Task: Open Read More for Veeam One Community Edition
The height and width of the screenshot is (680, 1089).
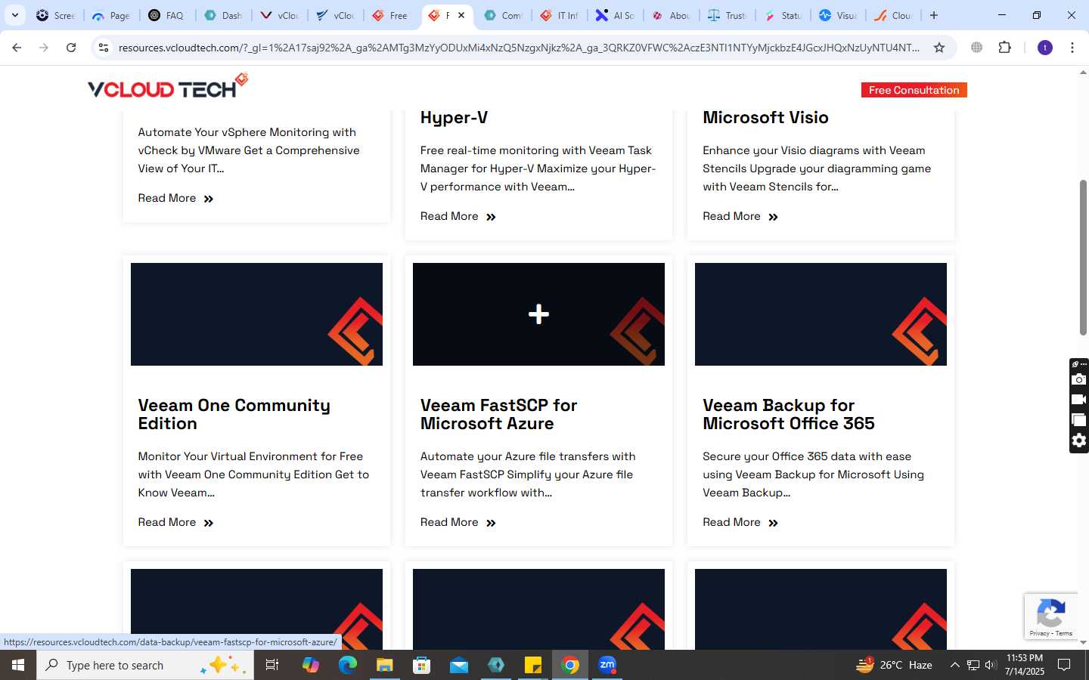Action: (175, 522)
